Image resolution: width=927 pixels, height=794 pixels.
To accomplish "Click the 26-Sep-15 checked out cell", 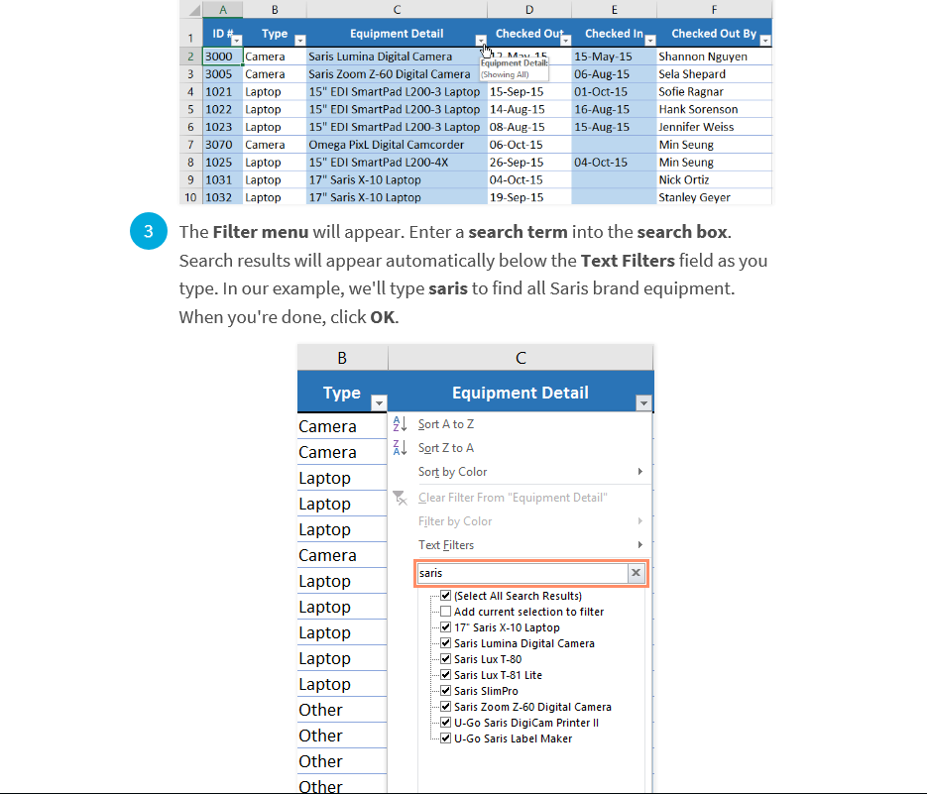I will pyautogui.click(x=529, y=162).
